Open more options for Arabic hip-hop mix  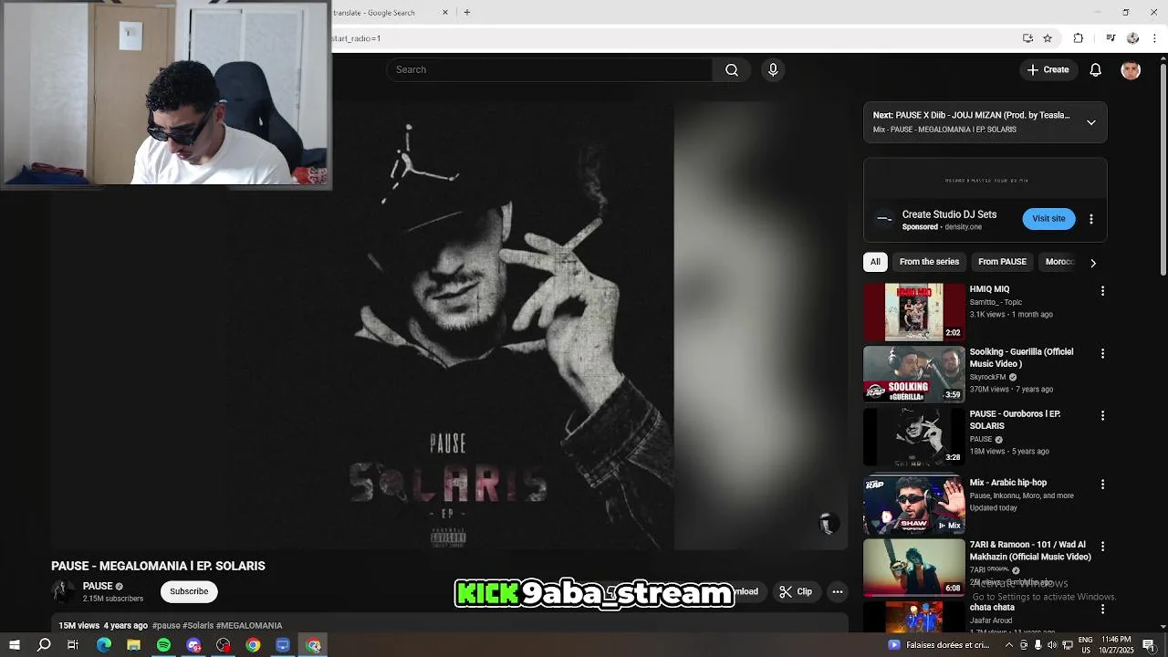[x=1102, y=484]
